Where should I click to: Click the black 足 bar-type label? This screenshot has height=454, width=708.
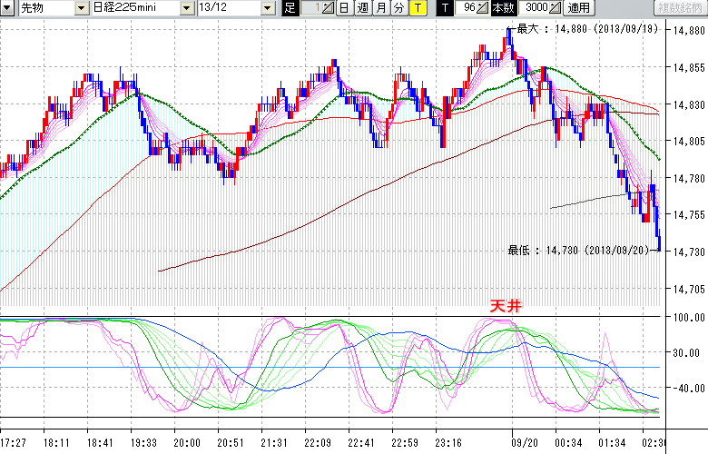tap(290, 8)
